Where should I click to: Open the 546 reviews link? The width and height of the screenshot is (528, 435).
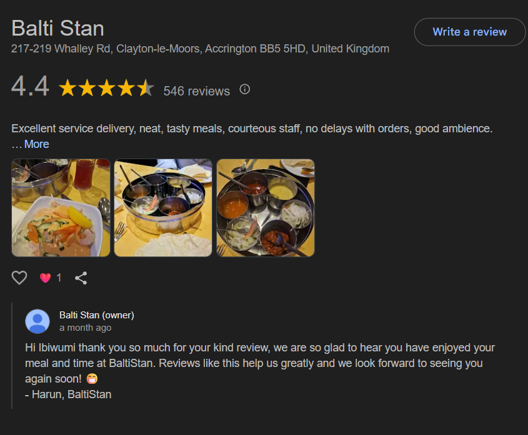pos(196,91)
